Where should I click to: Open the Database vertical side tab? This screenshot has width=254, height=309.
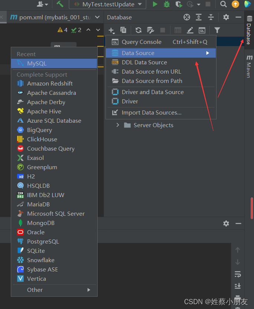[x=249, y=30]
